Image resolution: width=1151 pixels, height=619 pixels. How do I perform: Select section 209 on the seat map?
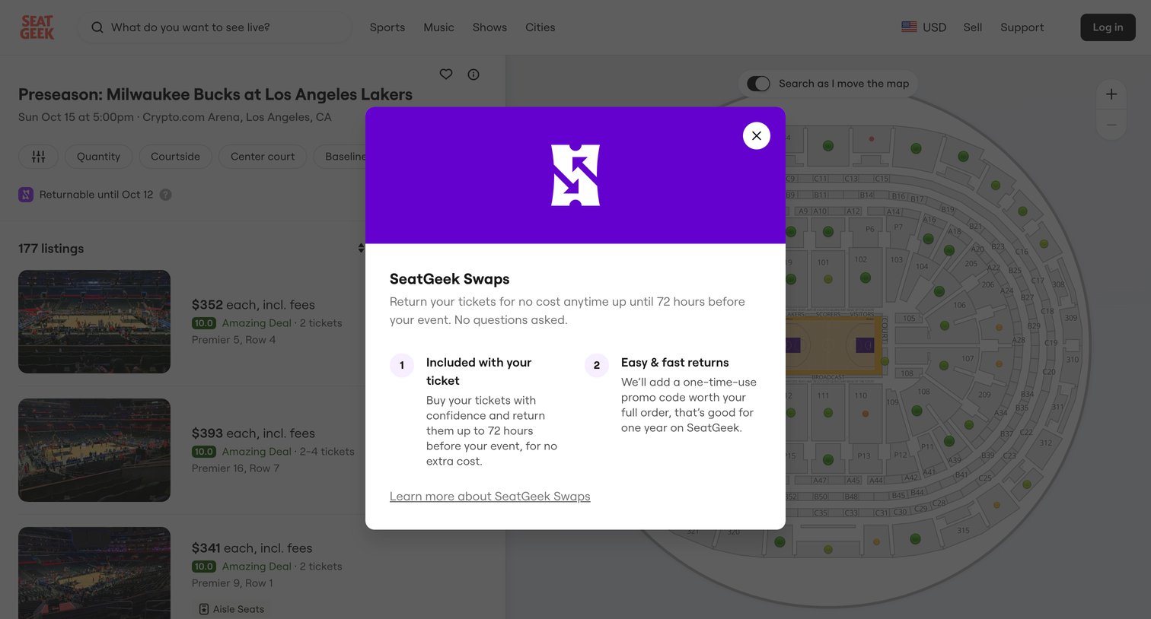pos(984,395)
